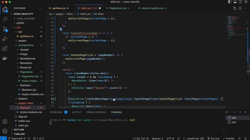Click the Open Changes editor icon
This screenshot has height=140, width=250.
(234, 8)
